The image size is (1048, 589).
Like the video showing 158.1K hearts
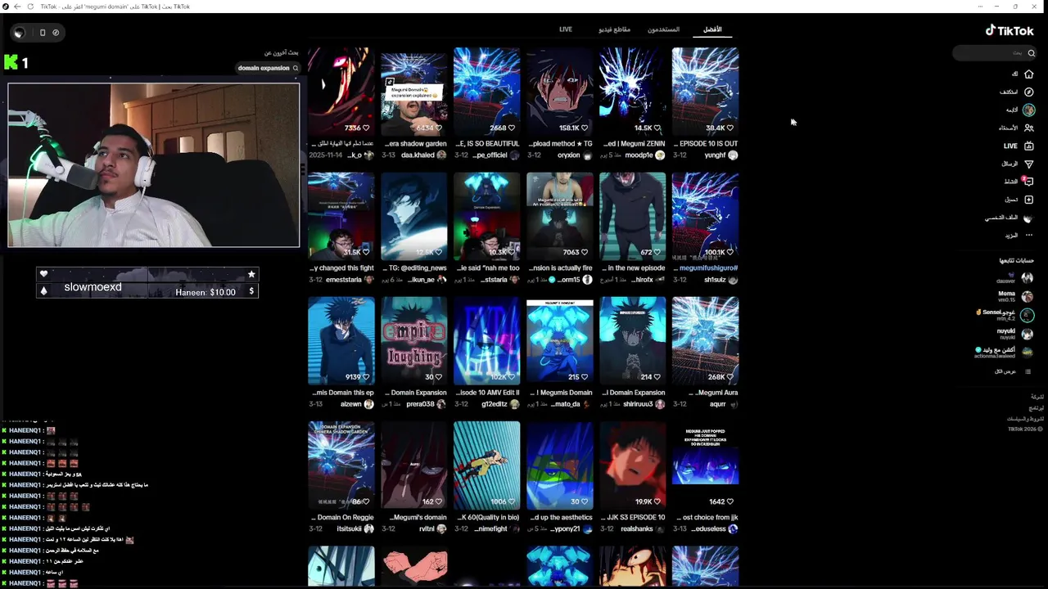tap(585, 128)
